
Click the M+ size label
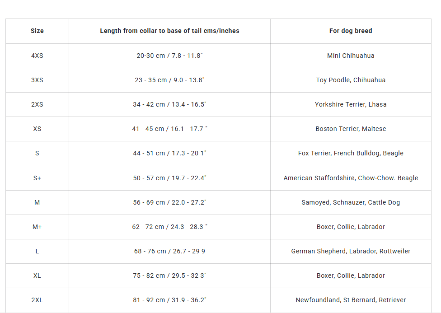tap(37, 227)
